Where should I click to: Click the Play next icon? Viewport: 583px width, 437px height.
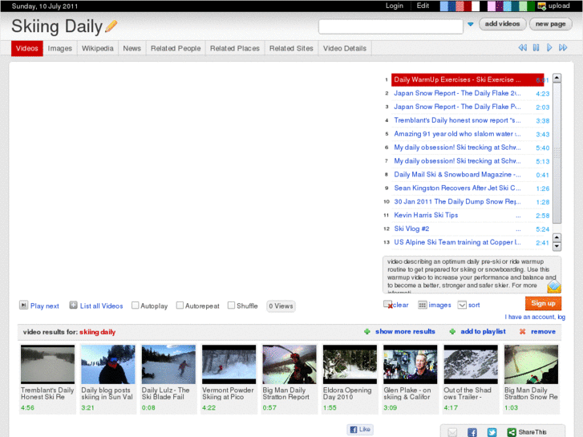click(23, 305)
